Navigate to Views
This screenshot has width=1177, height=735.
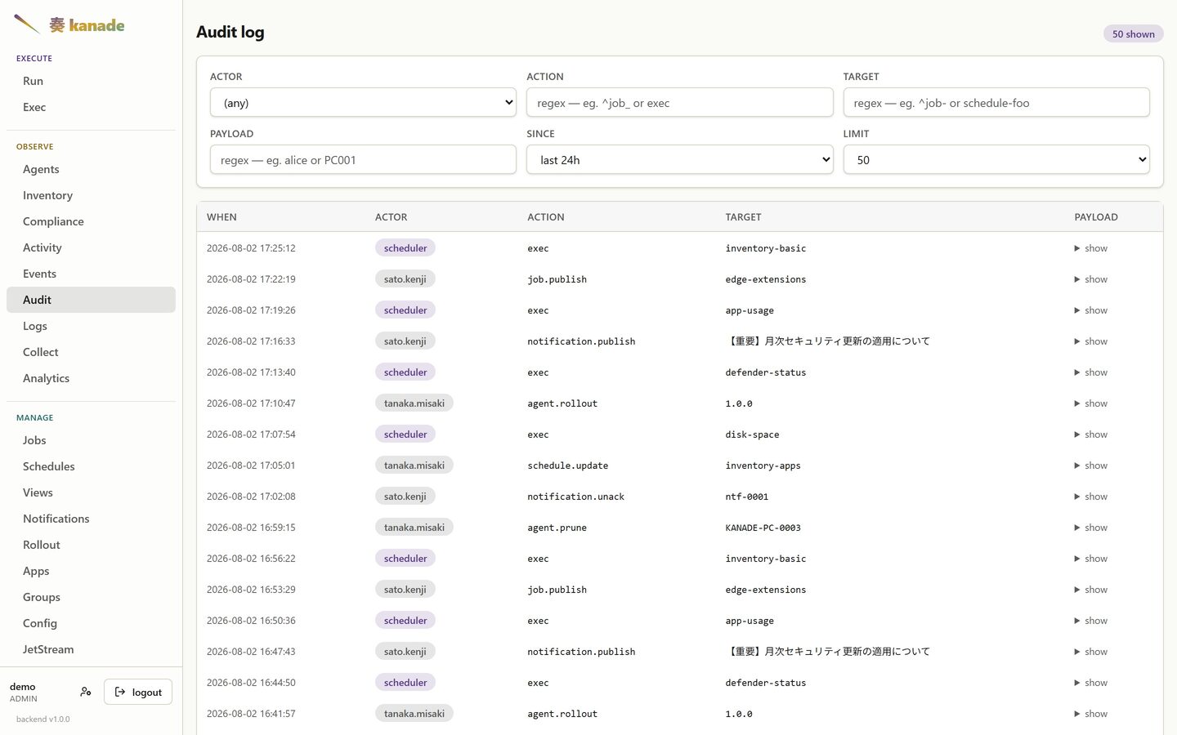[x=91, y=492]
